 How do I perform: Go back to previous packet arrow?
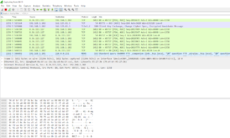(x=37, y=10)
